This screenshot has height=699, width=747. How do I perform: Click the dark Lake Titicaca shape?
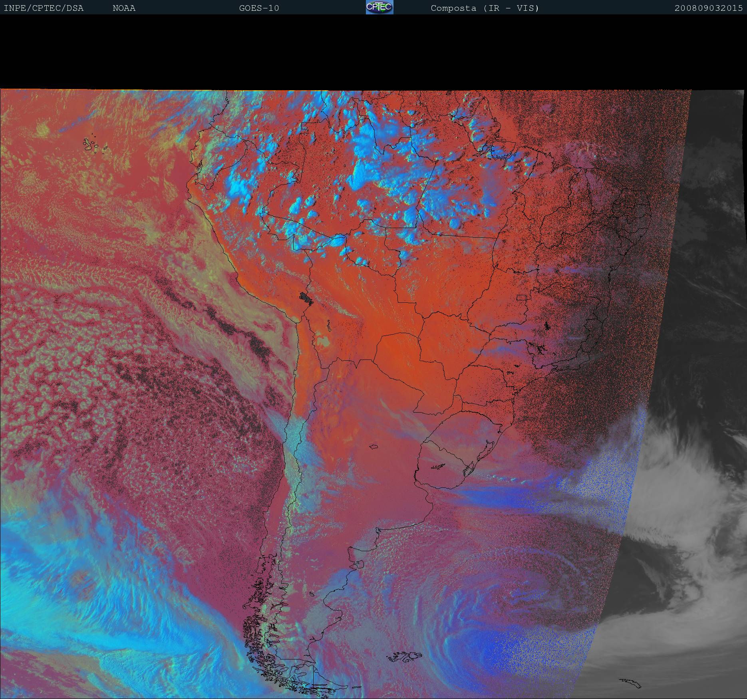(x=306, y=297)
